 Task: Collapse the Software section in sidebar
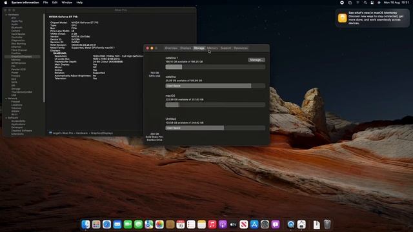(6, 118)
